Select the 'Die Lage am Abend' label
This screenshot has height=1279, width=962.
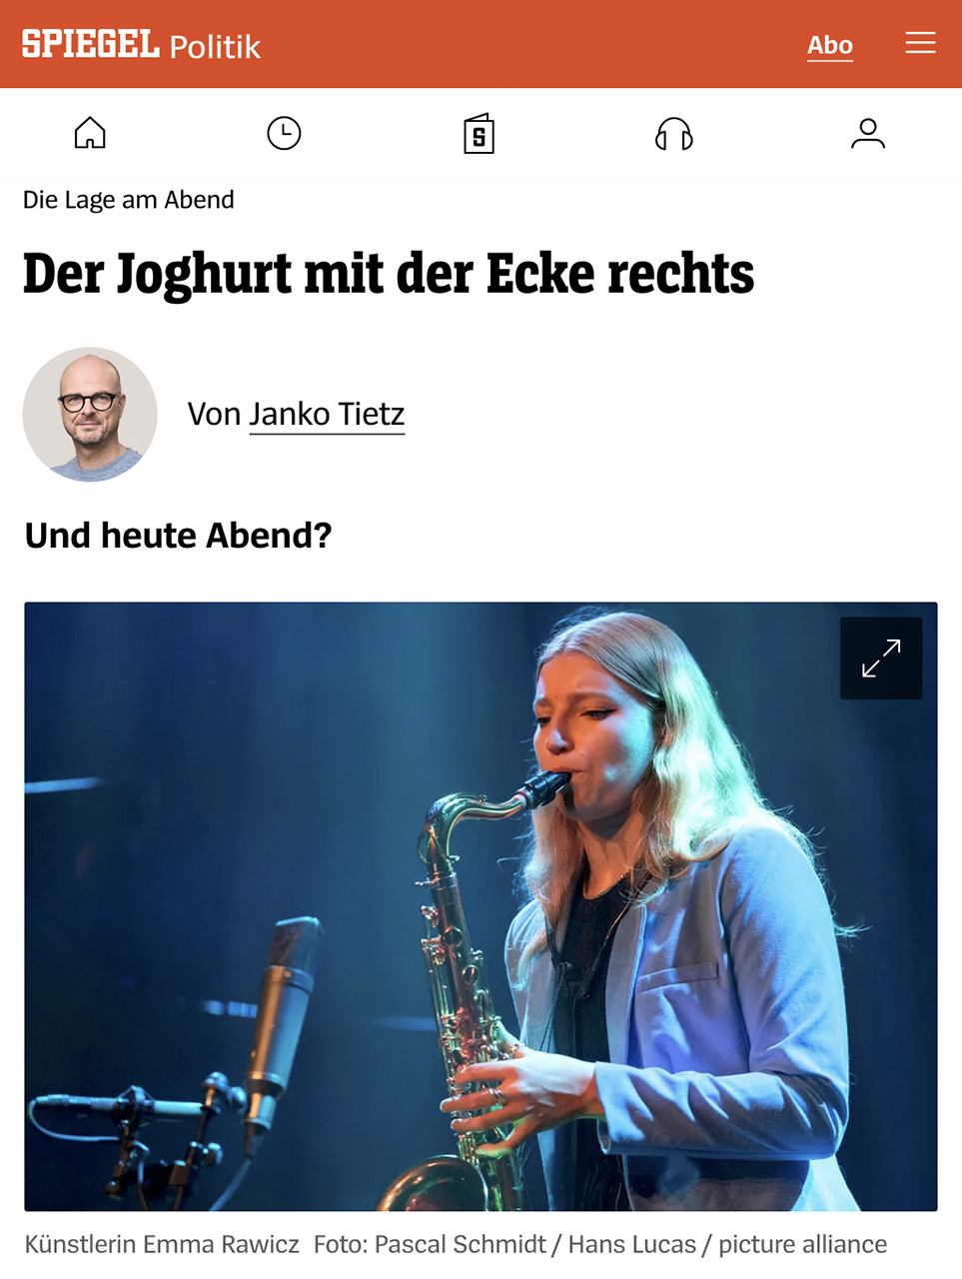click(x=128, y=200)
